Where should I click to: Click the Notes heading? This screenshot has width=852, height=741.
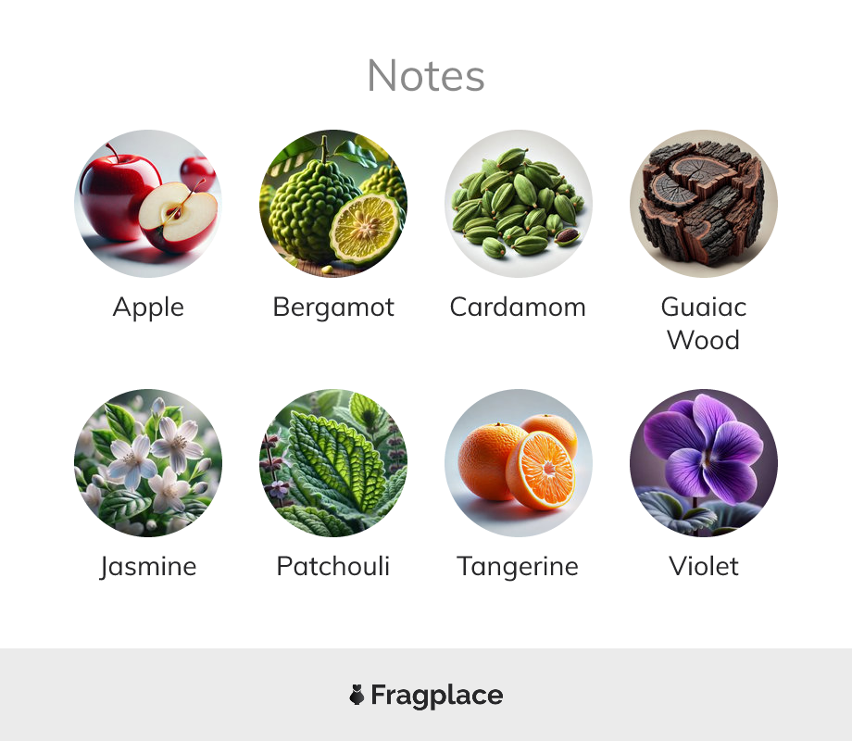coord(426,76)
